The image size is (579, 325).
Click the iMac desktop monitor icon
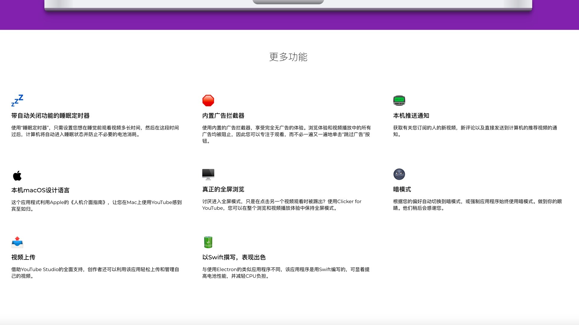click(x=208, y=174)
